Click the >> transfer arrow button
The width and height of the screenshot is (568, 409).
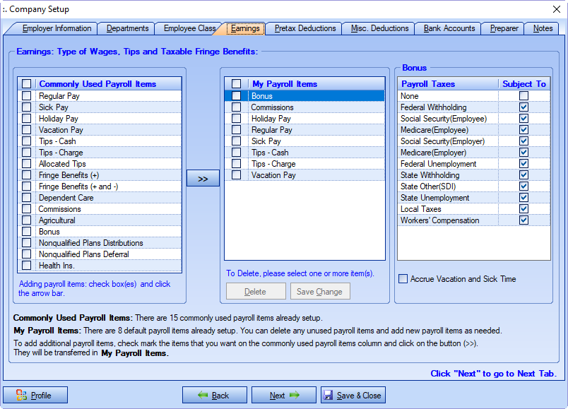[x=203, y=179]
